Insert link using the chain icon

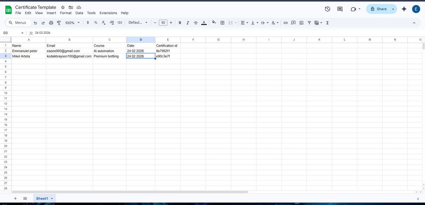(285, 23)
